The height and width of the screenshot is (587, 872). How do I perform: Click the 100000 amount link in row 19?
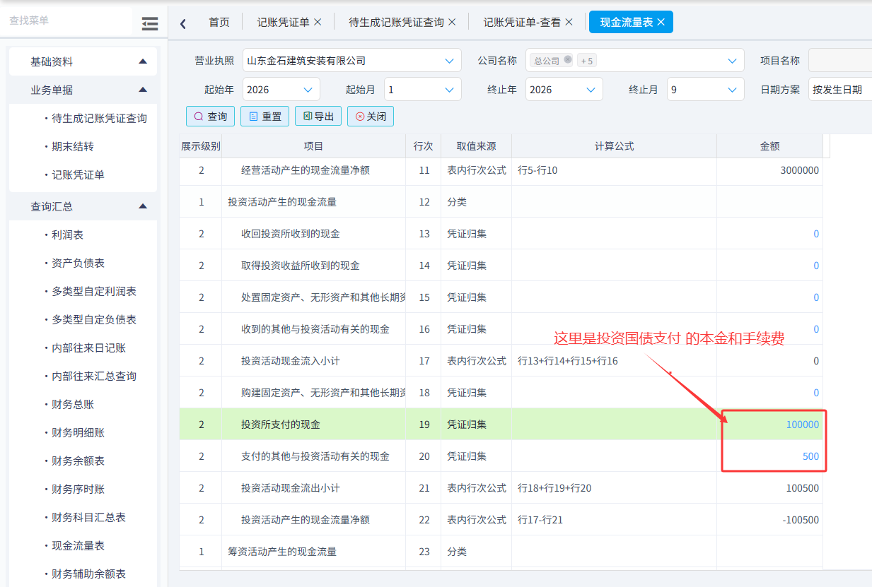802,425
